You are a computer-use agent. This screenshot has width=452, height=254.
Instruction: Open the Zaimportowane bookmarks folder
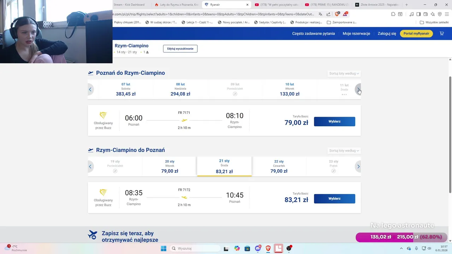tap(342, 22)
